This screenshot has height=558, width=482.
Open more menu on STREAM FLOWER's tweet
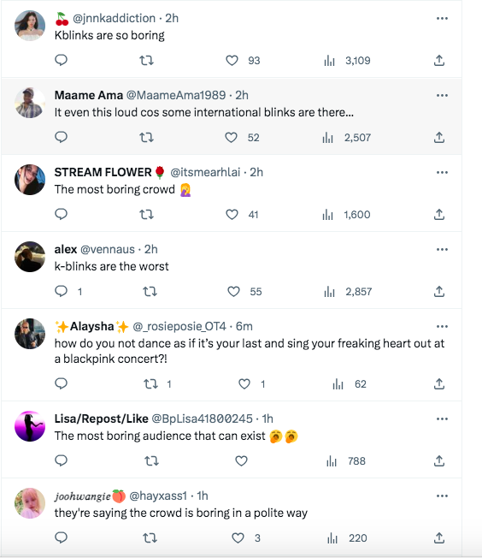(442, 172)
